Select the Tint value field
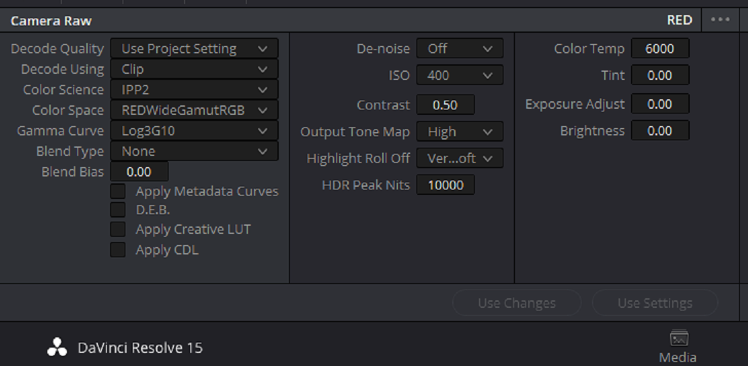Viewport: 748px width, 366px height. point(660,75)
